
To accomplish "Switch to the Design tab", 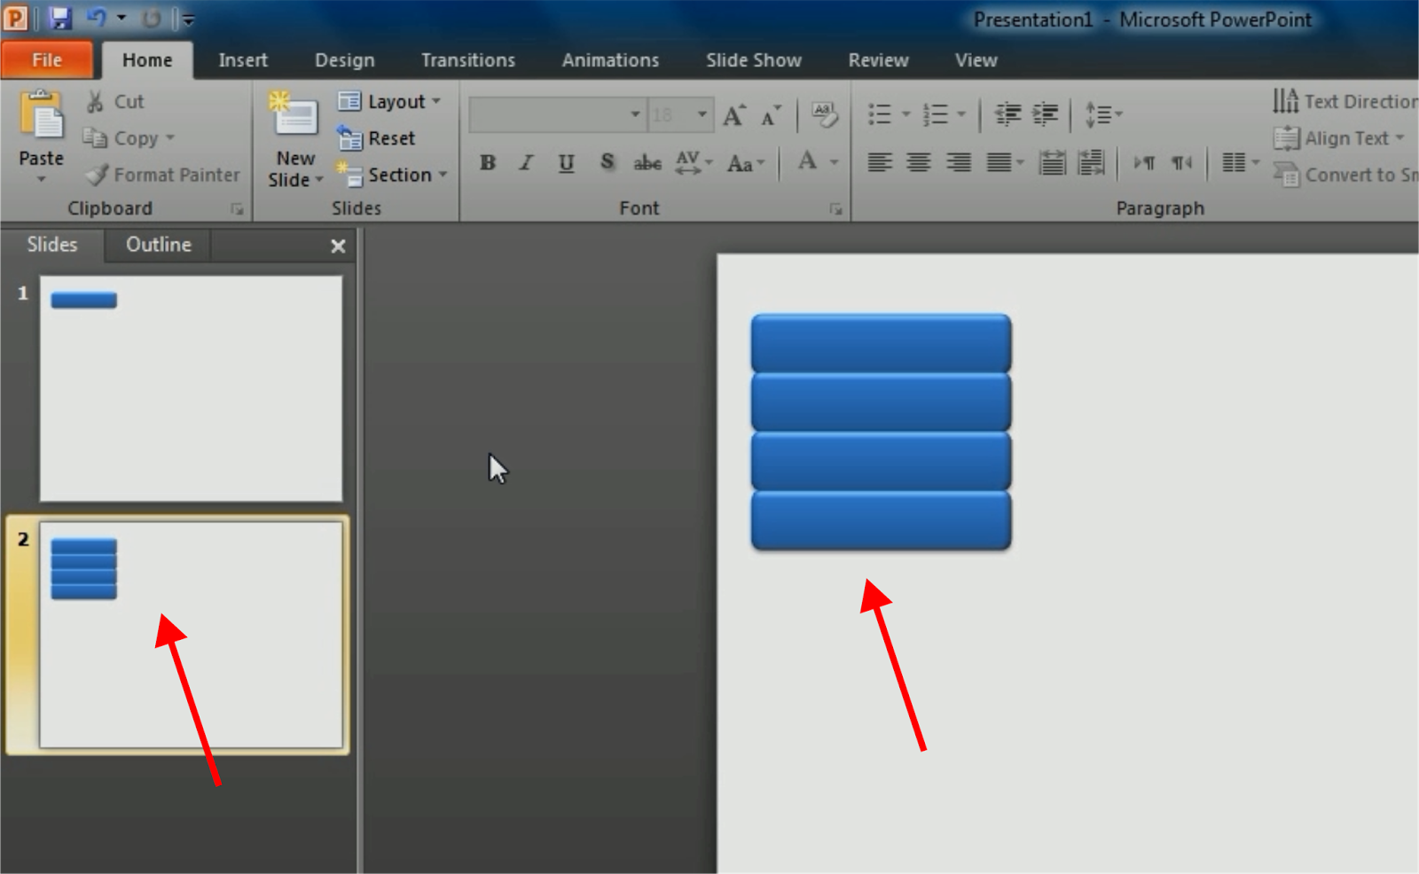I will pos(345,60).
